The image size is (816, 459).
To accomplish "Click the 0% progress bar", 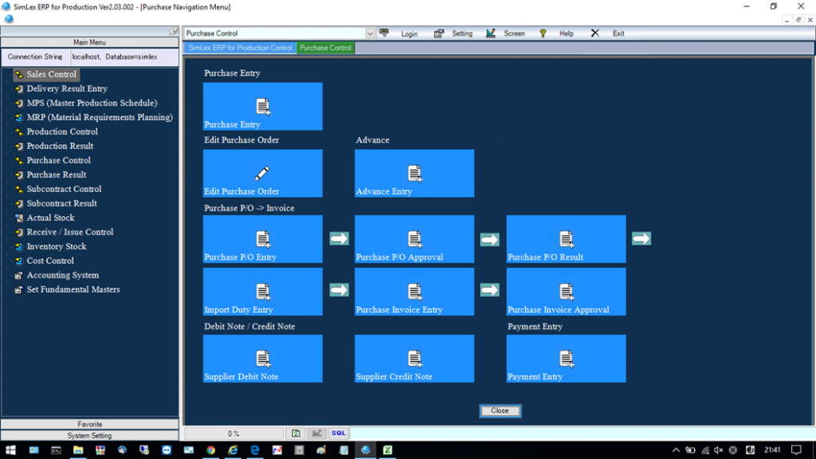I will (x=235, y=433).
